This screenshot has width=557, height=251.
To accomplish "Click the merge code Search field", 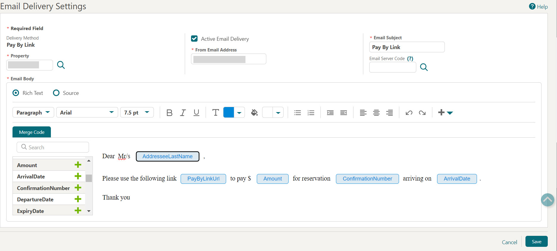I will coord(53,147).
